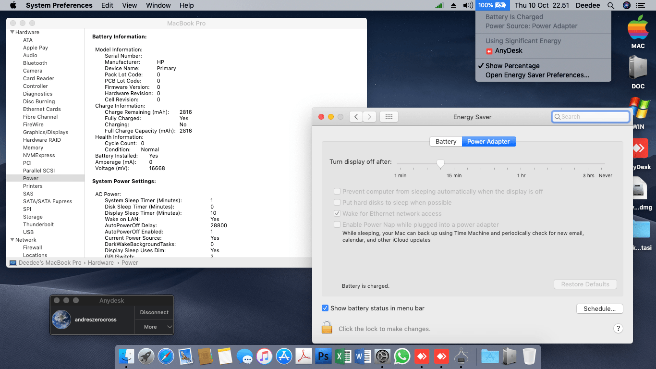This screenshot has width=656, height=369.
Task: Click System Information caliper icon in Dock
Action: pyautogui.click(x=462, y=356)
